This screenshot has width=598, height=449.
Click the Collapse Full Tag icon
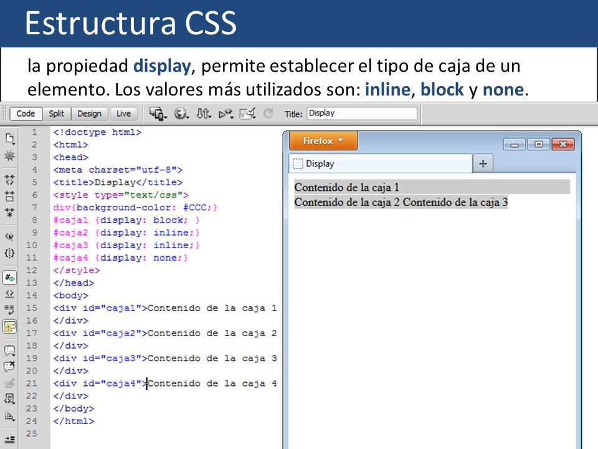click(x=9, y=180)
